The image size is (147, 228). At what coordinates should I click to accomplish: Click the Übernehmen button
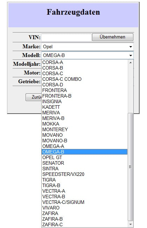pos(113,37)
